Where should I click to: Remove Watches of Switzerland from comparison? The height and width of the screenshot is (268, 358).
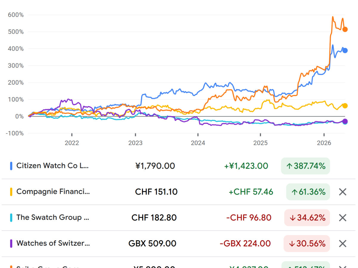(342, 244)
